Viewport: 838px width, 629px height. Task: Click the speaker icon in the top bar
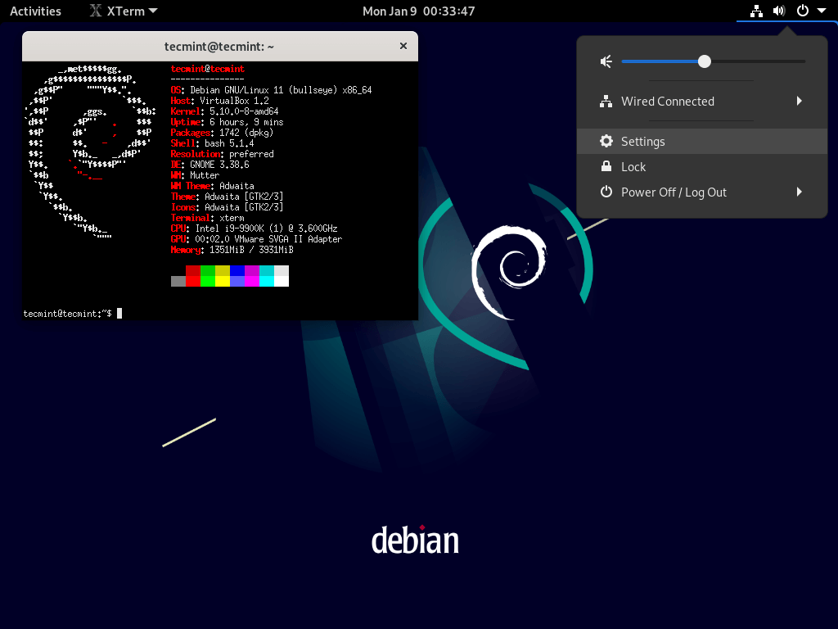tap(777, 11)
